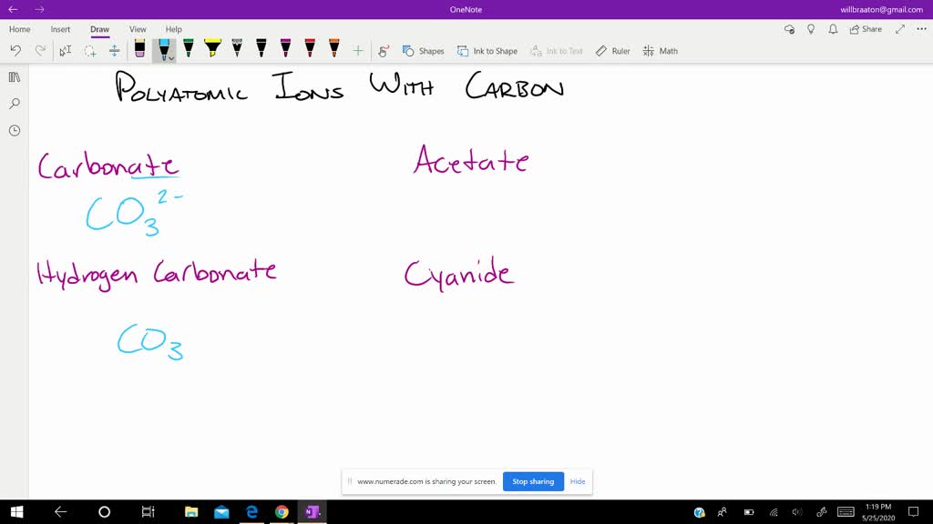Open the ribbon overflow menu (ellipsis)
This screenshot has height=524, width=933.
pos(919,29)
